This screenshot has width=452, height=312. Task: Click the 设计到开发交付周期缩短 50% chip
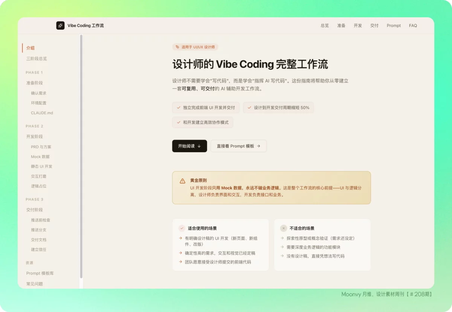point(278,108)
